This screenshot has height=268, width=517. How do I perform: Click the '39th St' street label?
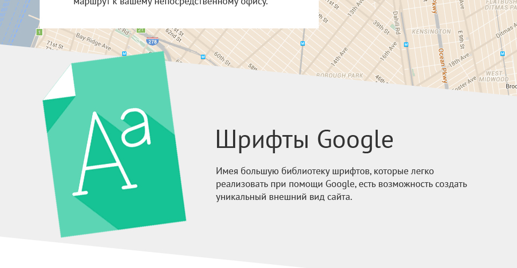[381, 27]
